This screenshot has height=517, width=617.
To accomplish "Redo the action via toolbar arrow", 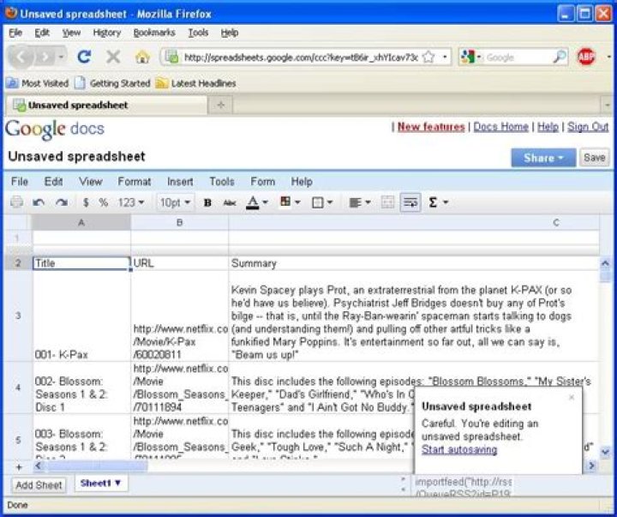I will [62, 202].
